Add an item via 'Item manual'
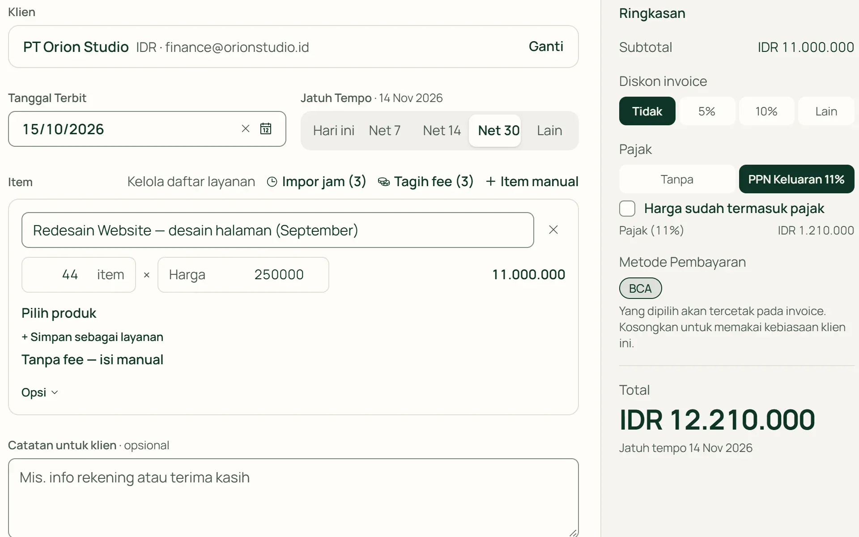The height and width of the screenshot is (537, 859). click(532, 181)
